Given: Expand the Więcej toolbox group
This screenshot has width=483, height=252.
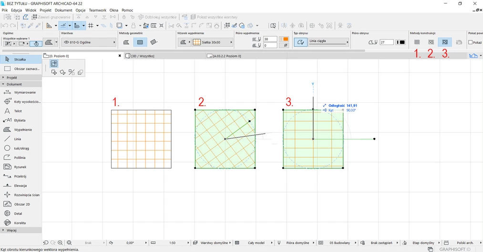Looking at the screenshot, I should click(x=21, y=230).
